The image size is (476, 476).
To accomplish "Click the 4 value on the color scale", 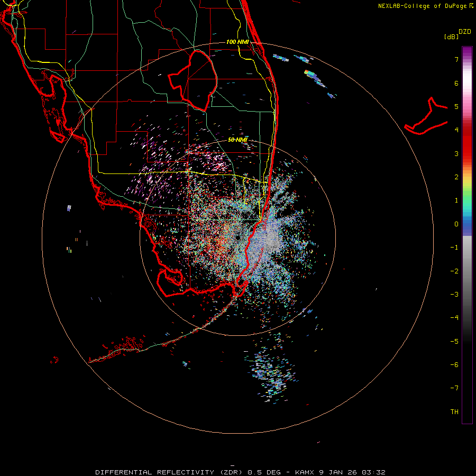I will click(x=456, y=130).
